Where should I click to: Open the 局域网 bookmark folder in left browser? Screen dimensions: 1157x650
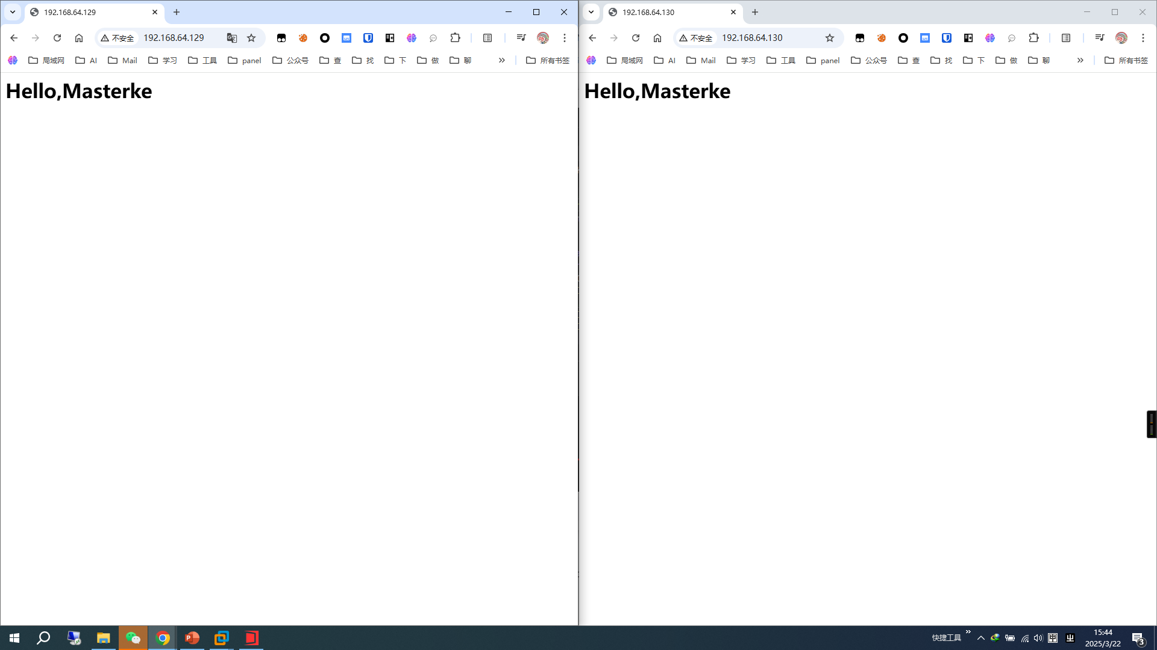click(x=46, y=60)
